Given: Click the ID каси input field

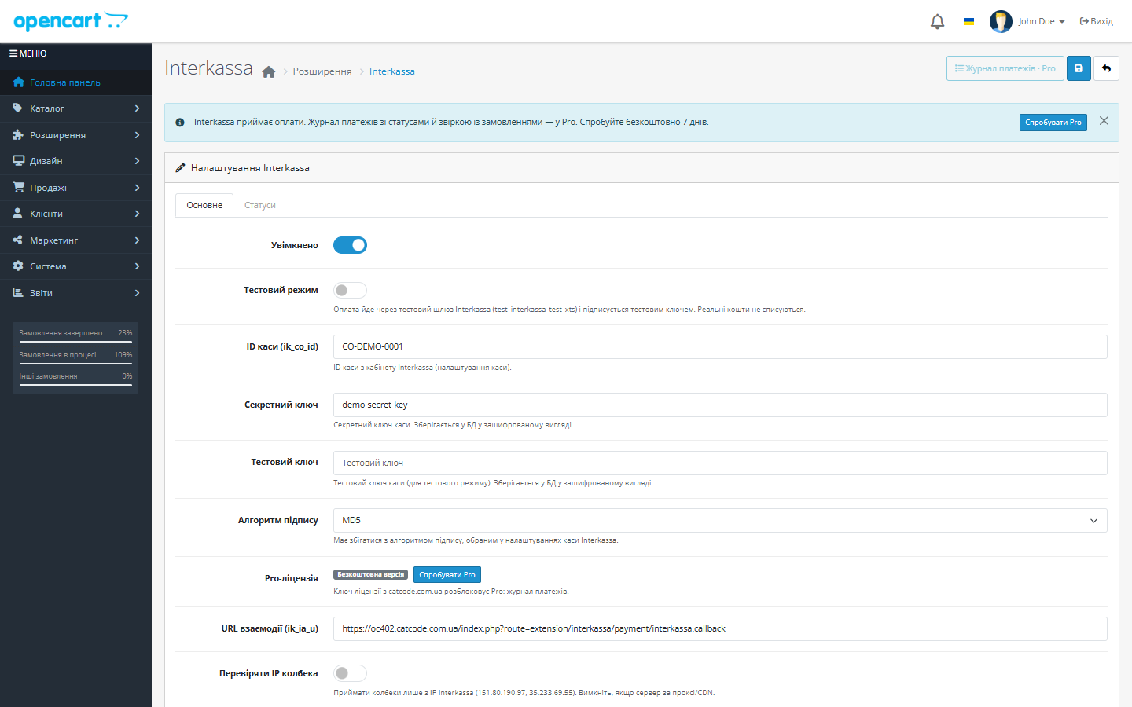Looking at the screenshot, I should [x=720, y=346].
